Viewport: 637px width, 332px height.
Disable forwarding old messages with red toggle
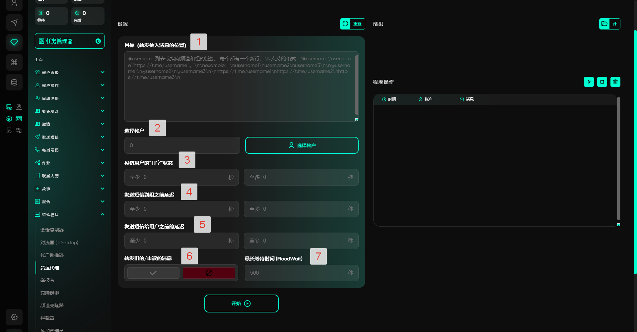click(209, 273)
